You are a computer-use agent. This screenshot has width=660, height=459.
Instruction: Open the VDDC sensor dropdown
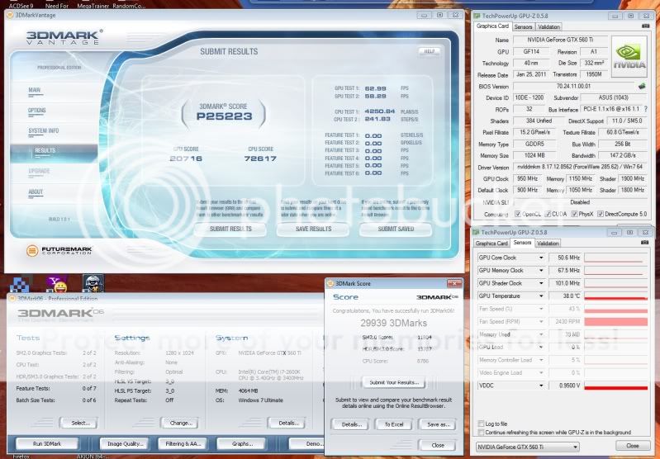[x=541, y=386]
